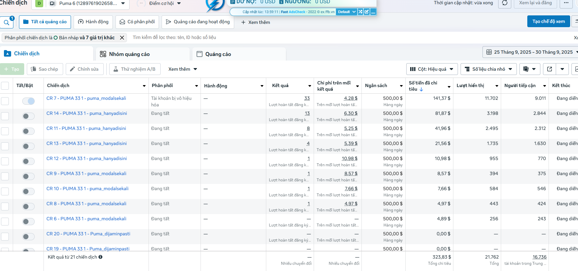Turn off the CR 7 campaign switch
The height and width of the screenshot is (271, 578).
28,101
